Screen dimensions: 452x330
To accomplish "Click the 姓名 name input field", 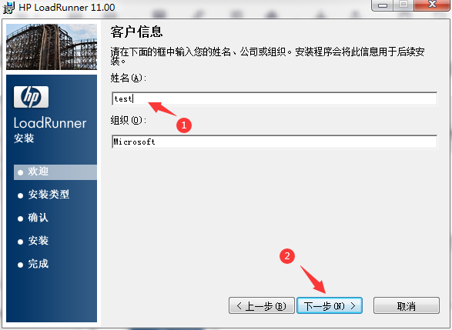I will (x=274, y=98).
